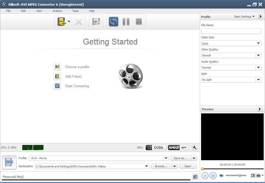Toggle CUDA GPU acceleration
The image size is (265, 183).
[155, 148]
